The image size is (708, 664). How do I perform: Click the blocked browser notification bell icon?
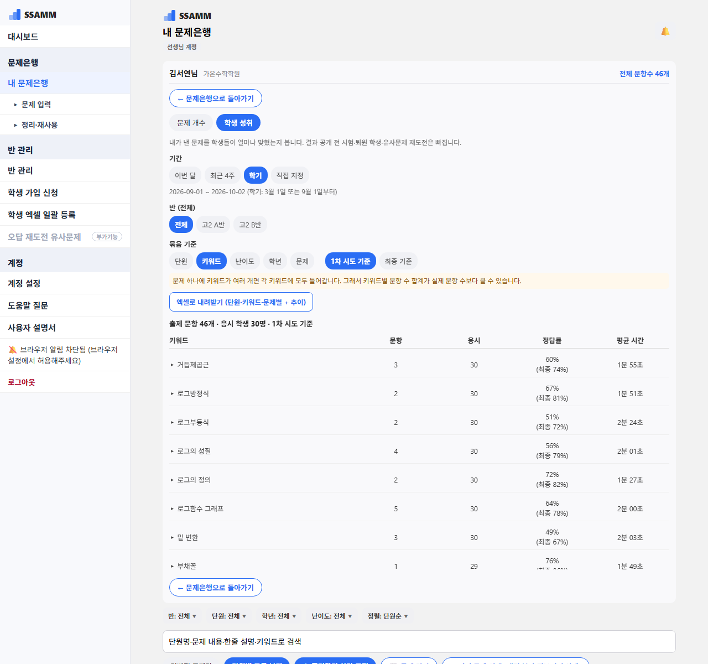(x=13, y=350)
